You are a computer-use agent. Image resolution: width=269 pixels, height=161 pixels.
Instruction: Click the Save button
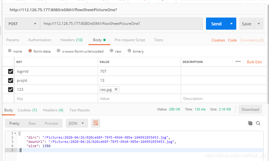point(247,24)
